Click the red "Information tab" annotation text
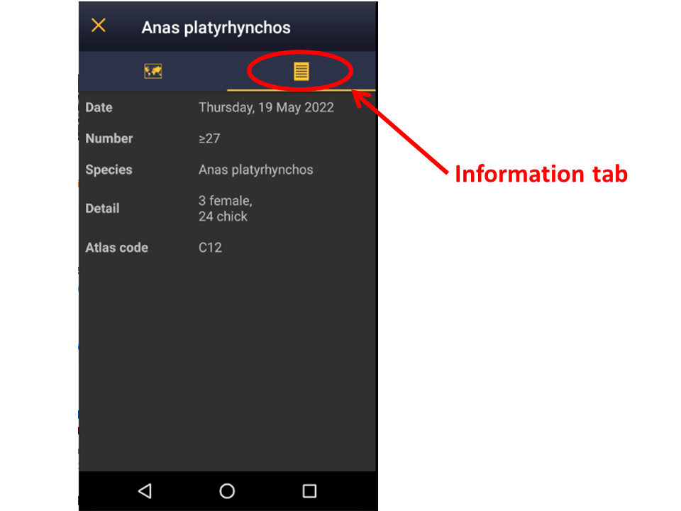The height and width of the screenshot is (511, 681). pyautogui.click(x=541, y=174)
